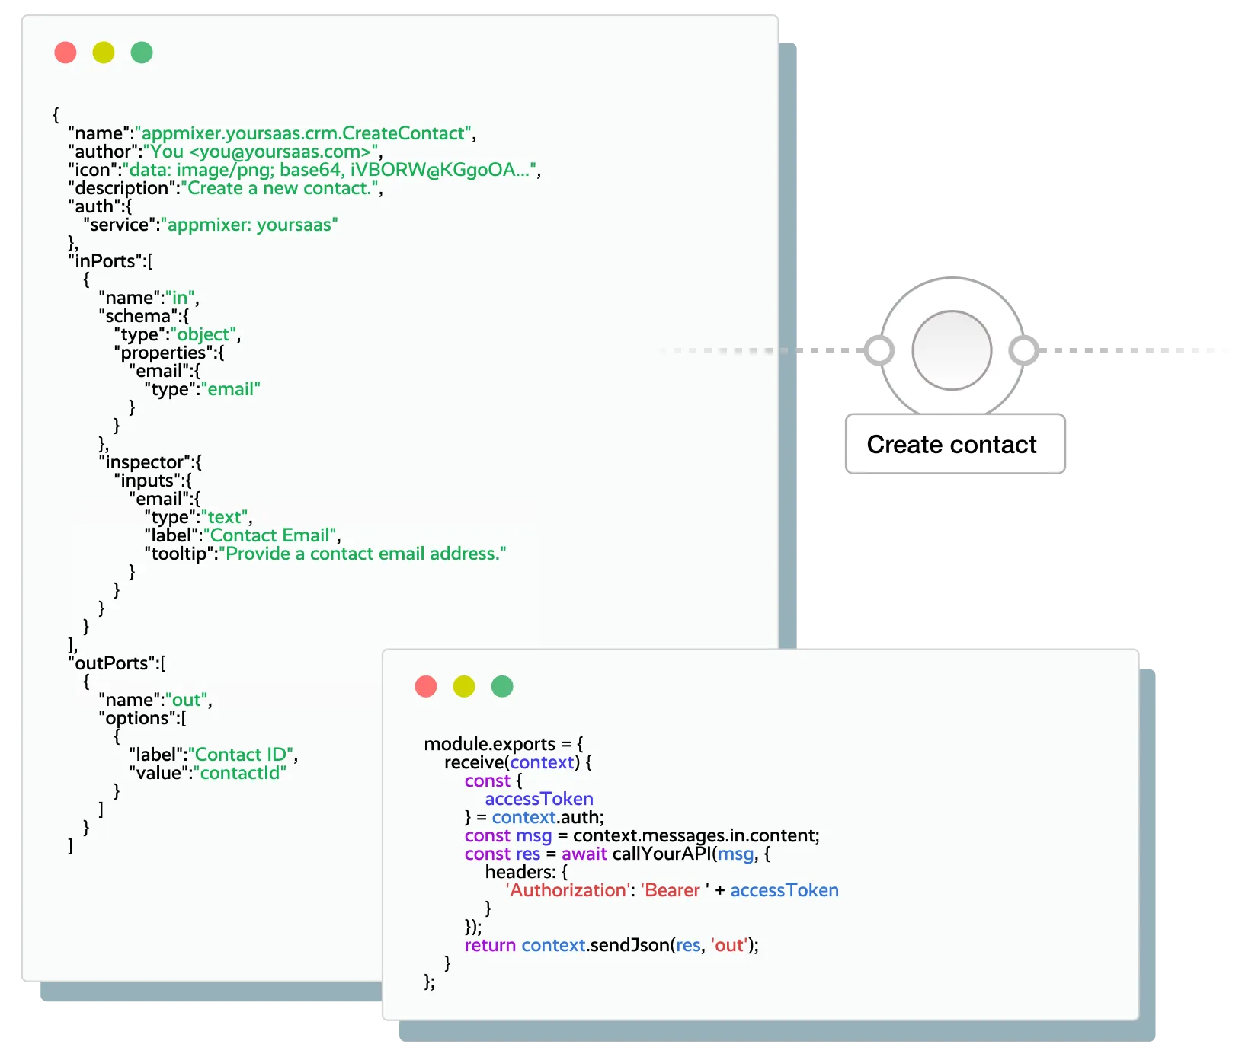Click the red dot on bottom code window
1242x1057 pixels.
[x=425, y=686]
